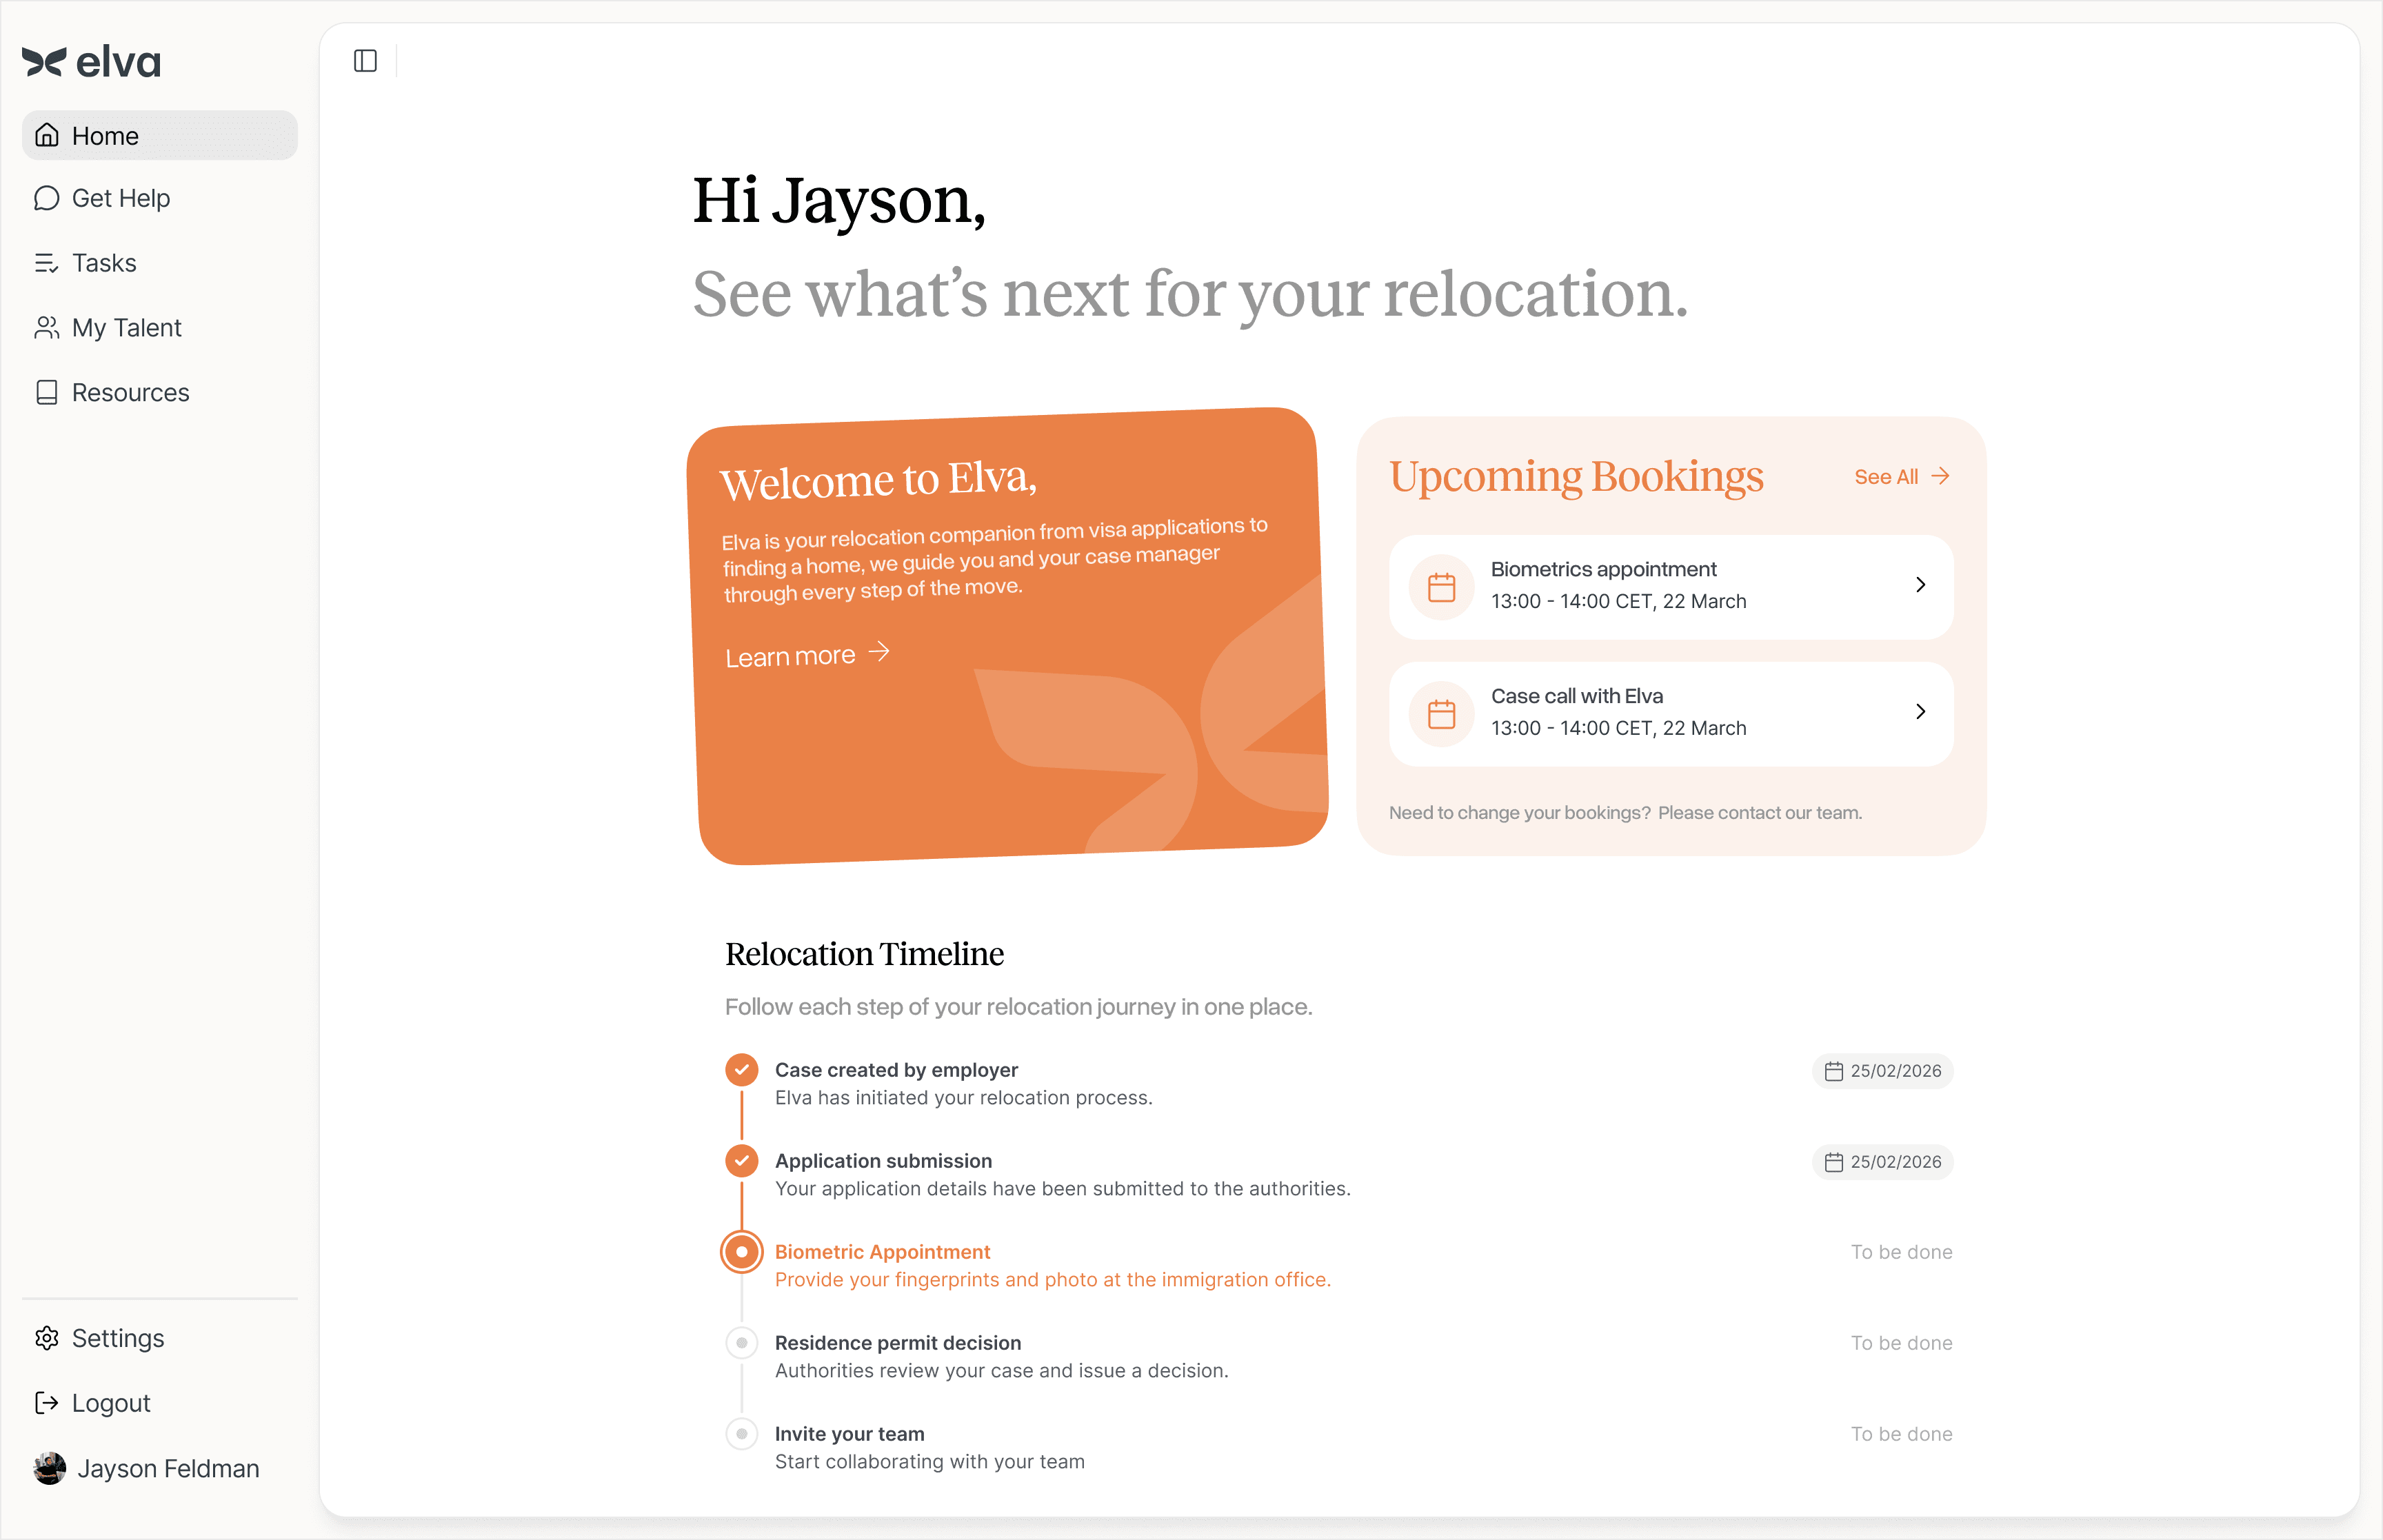
Task: Follow the Learn more link
Action: click(806, 656)
